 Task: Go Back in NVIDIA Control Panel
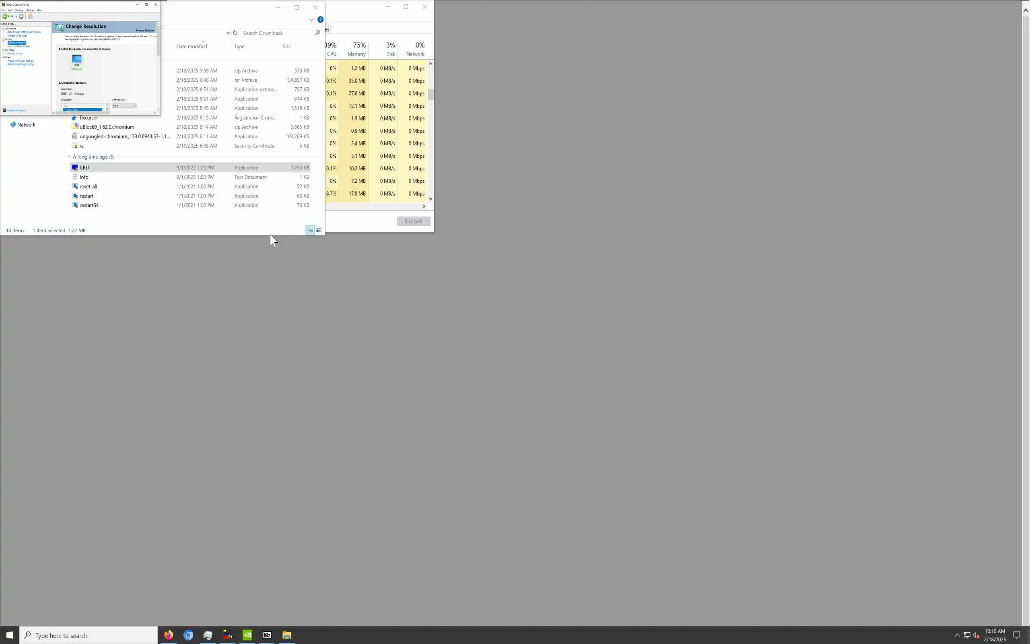pos(8,17)
